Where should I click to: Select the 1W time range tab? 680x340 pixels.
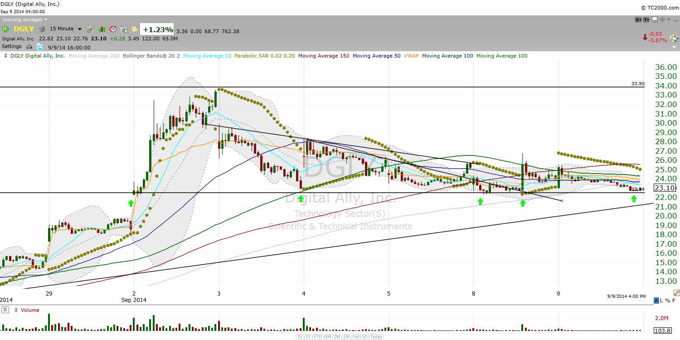point(355,337)
